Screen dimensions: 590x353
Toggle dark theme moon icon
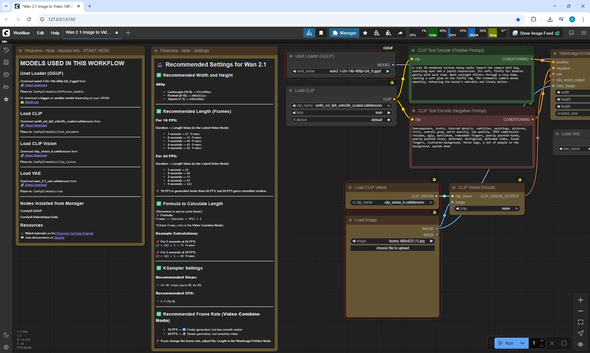coord(6,335)
